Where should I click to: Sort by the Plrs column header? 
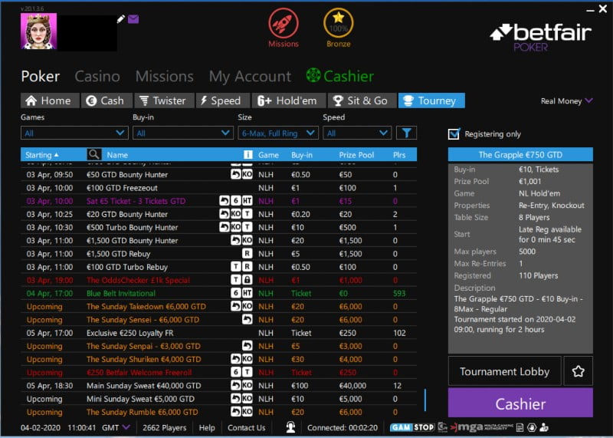click(x=399, y=155)
